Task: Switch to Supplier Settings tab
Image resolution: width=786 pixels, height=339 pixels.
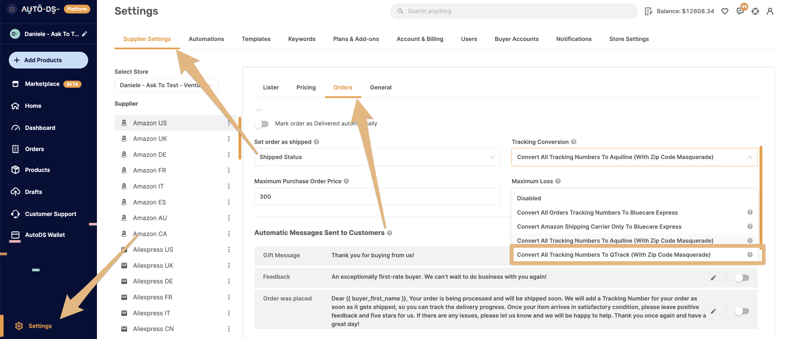Action: pos(147,39)
